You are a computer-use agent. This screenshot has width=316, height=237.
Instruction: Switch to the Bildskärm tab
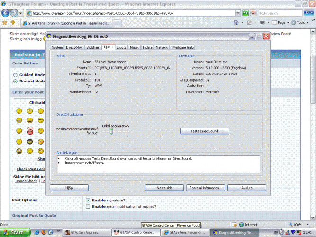pos(93,47)
